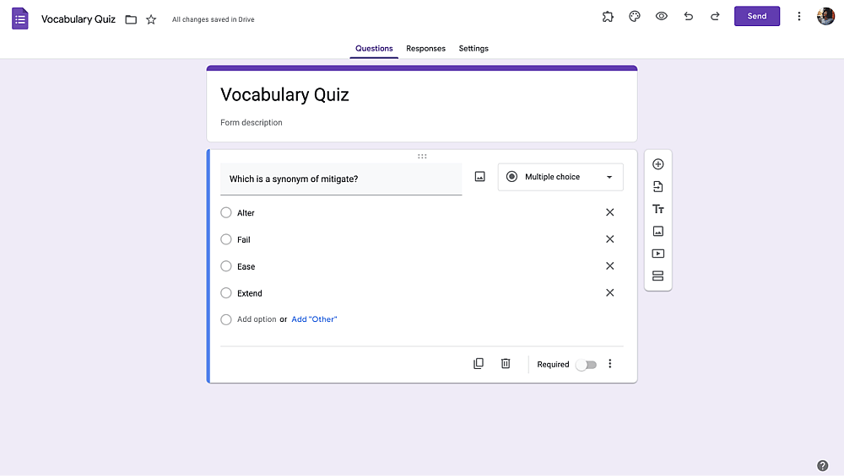The height and width of the screenshot is (476, 844).
Task: Add title and description from sidebar
Action: tap(657, 209)
